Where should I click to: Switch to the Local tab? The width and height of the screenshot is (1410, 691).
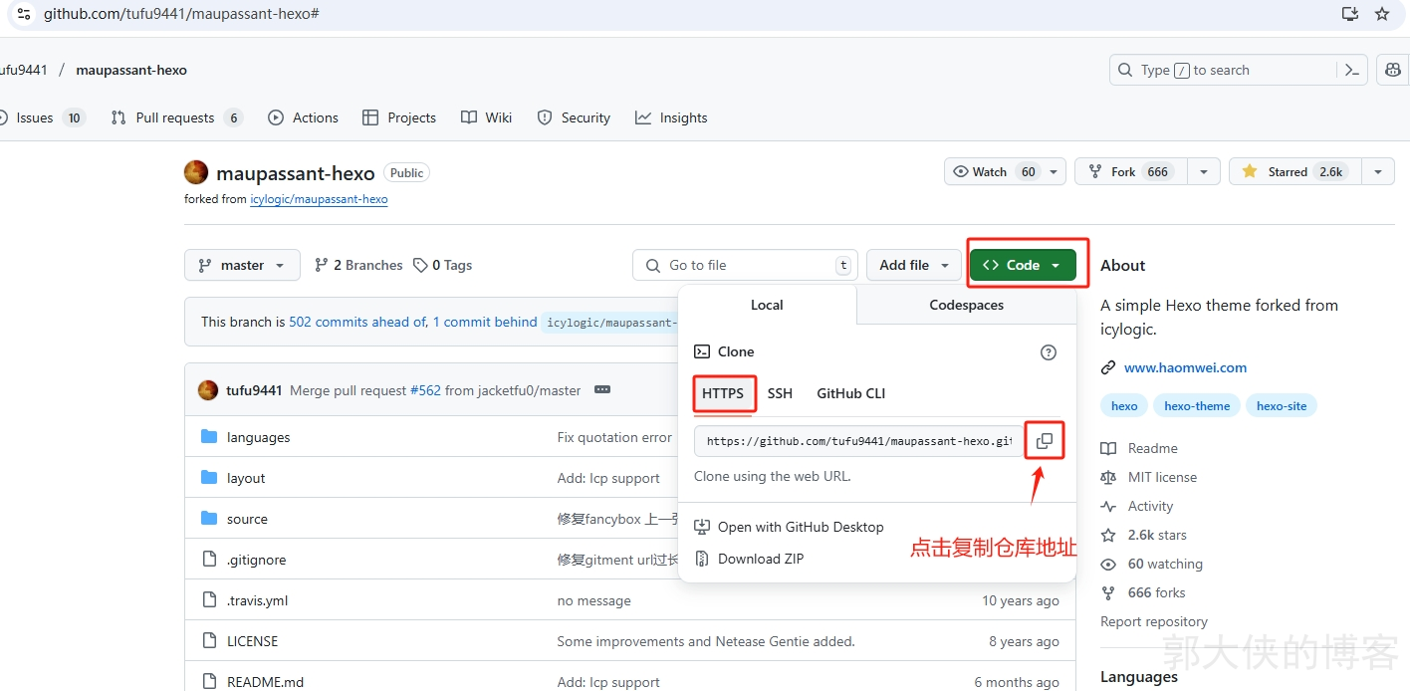(x=767, y=305)
